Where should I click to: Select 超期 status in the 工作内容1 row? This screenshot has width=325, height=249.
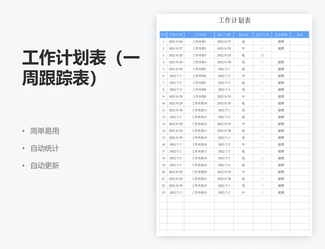point(281,42)
